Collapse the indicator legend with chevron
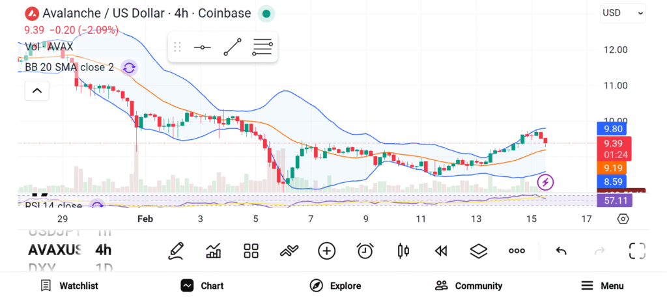Image resolution: width=667 pixels, height=300 pixels. click(x=36, y=91)
